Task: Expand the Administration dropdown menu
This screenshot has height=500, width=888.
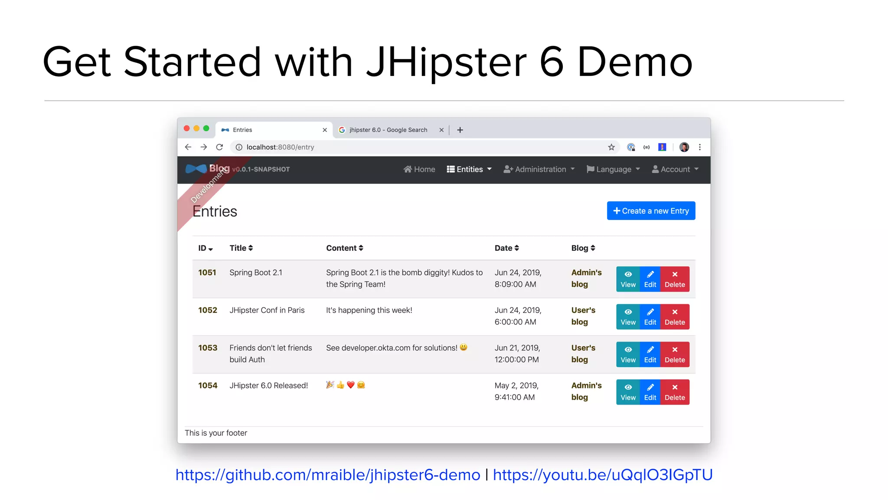Action: click(539, 169)
